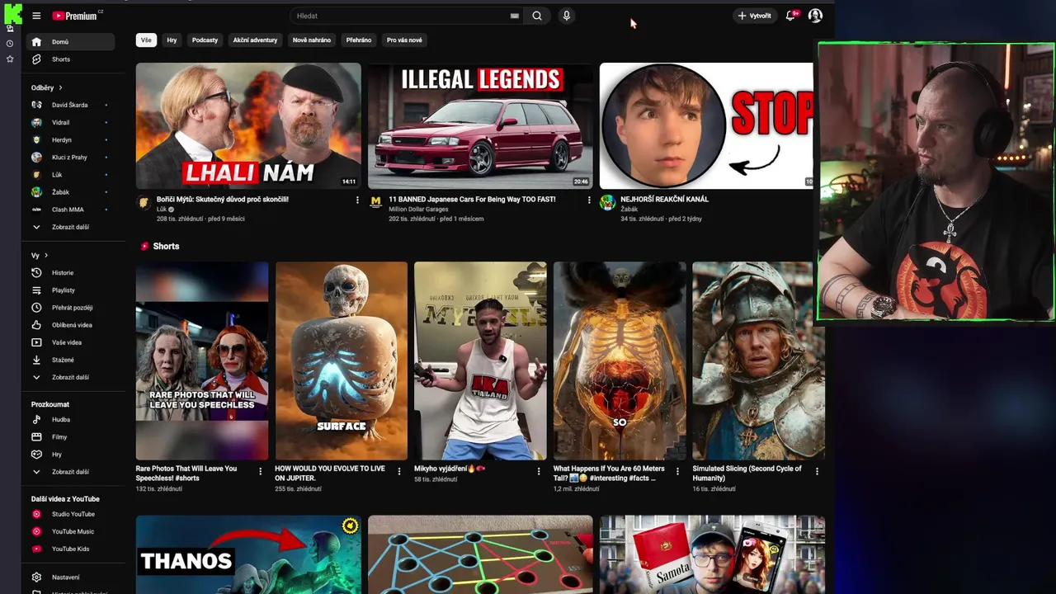The width and height of the screenshot is (1056, 594).
Task: Expand Zobrazit další under Hry
Action: (69, 472)
